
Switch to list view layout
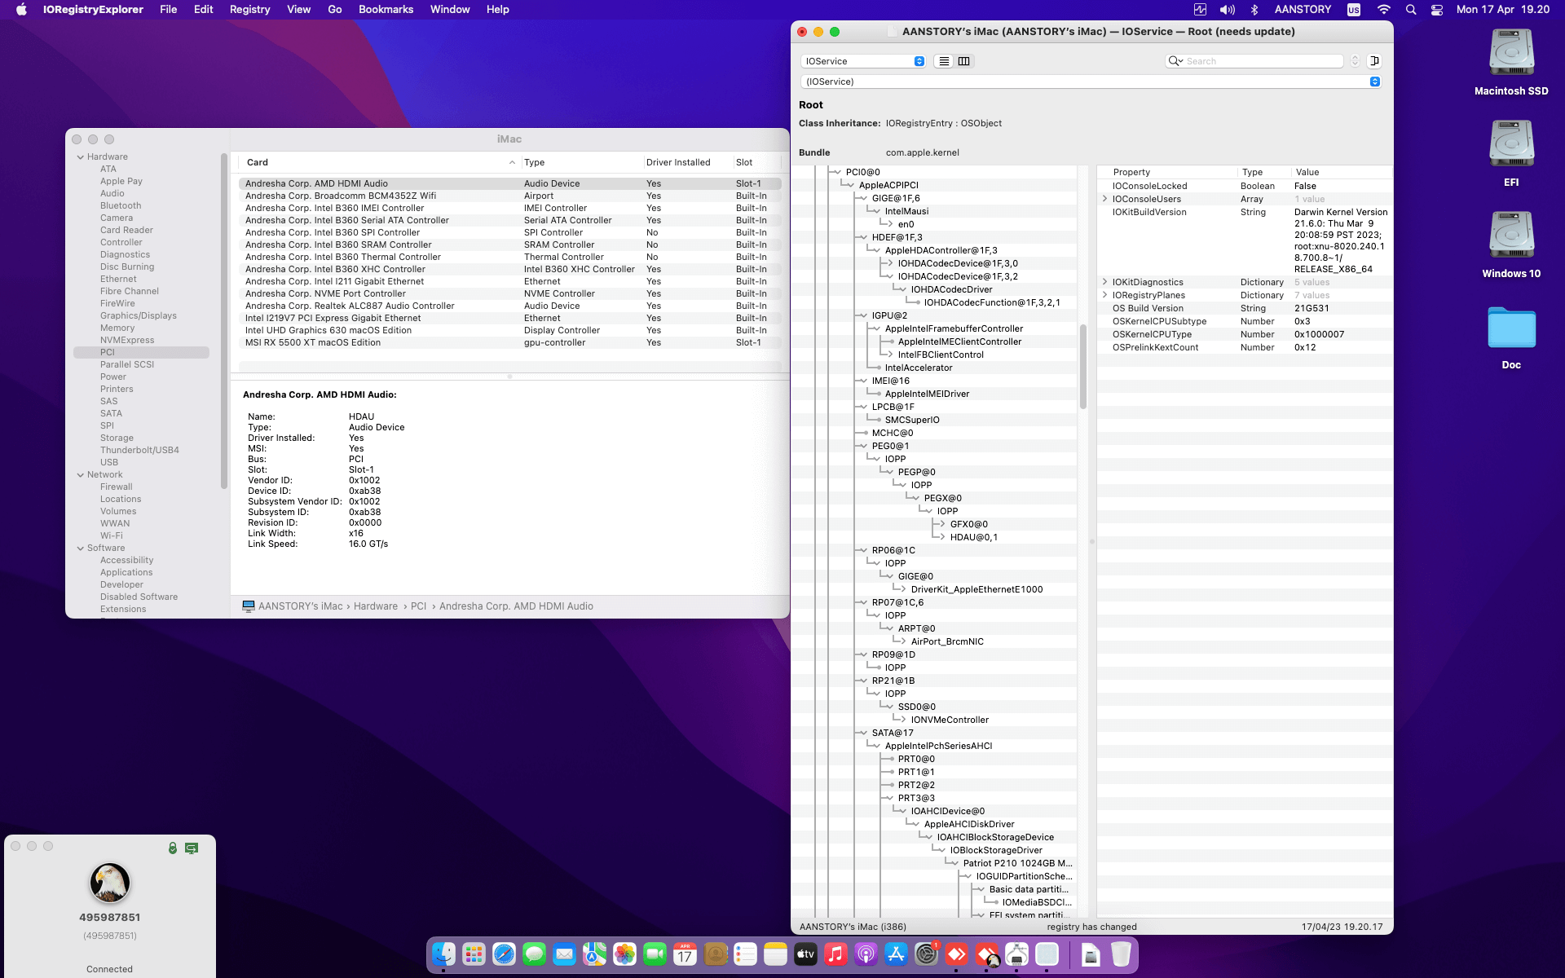click(x=943, y=61)
